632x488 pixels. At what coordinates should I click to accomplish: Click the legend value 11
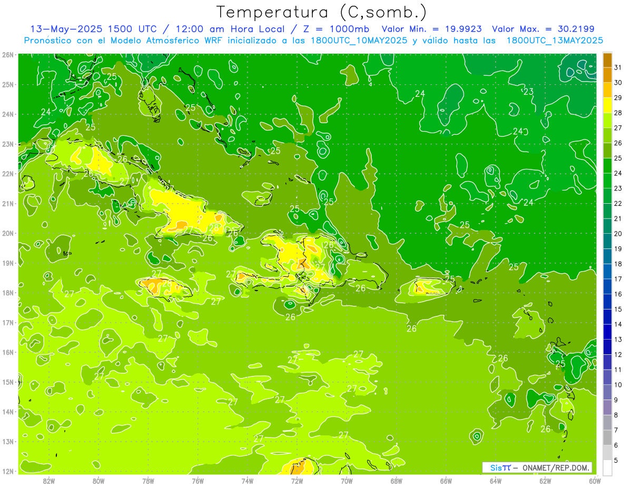coord(618,370)
